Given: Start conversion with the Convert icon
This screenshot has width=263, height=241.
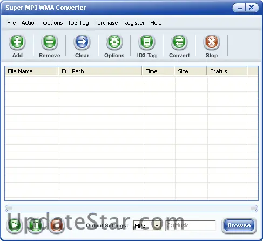Looking at the screenshot, I should (179, 42).
